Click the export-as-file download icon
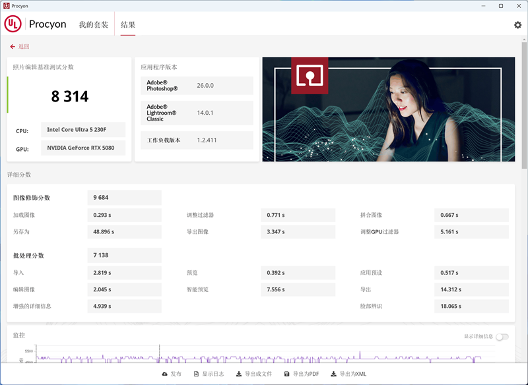The image size is (528, 385). (240, 373)
